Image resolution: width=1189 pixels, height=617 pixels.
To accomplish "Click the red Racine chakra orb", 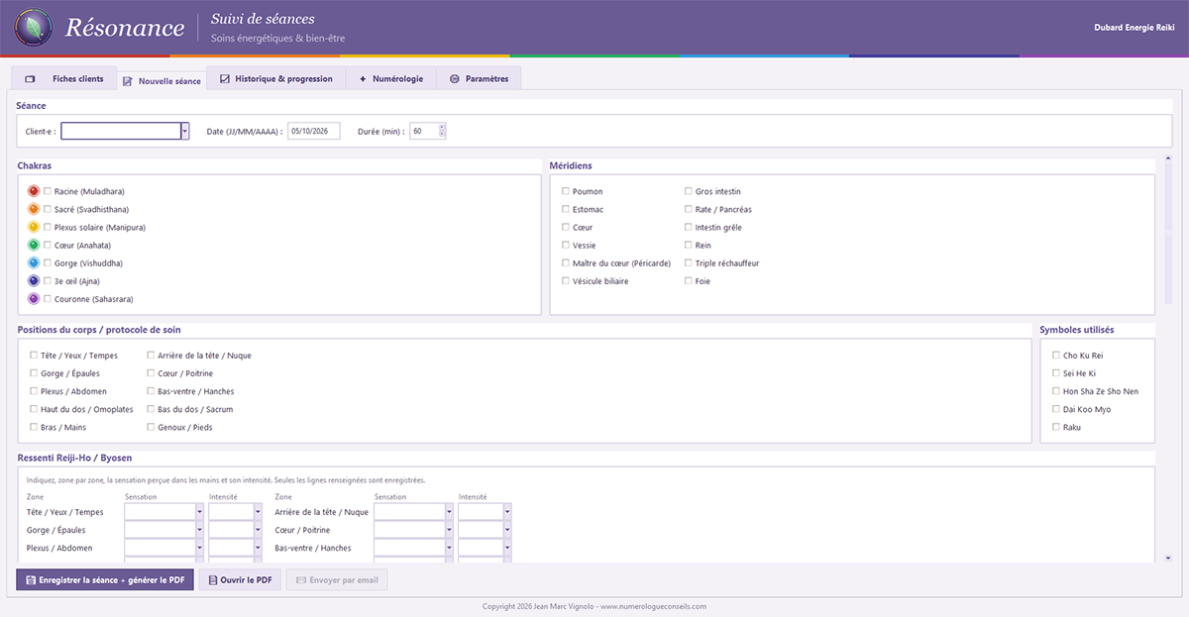I will pyautogui.click(x=34, y=191).
